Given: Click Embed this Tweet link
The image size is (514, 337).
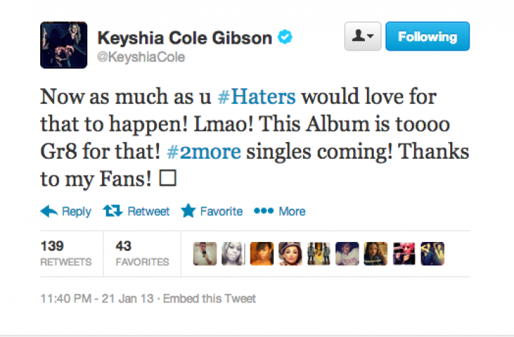Looking at the screenshot, I should pos(209,299).
